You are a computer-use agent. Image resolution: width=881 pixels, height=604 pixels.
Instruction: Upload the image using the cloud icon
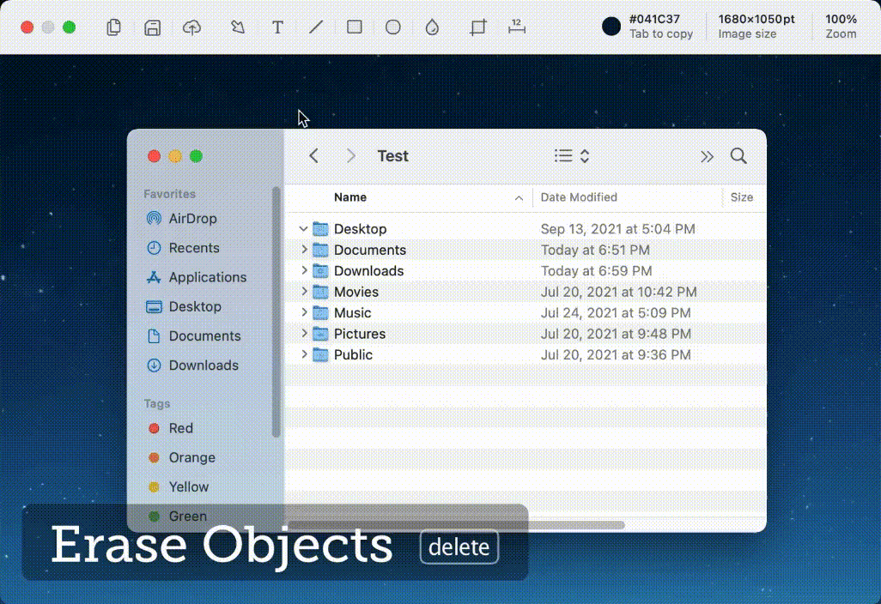point(192,27)
